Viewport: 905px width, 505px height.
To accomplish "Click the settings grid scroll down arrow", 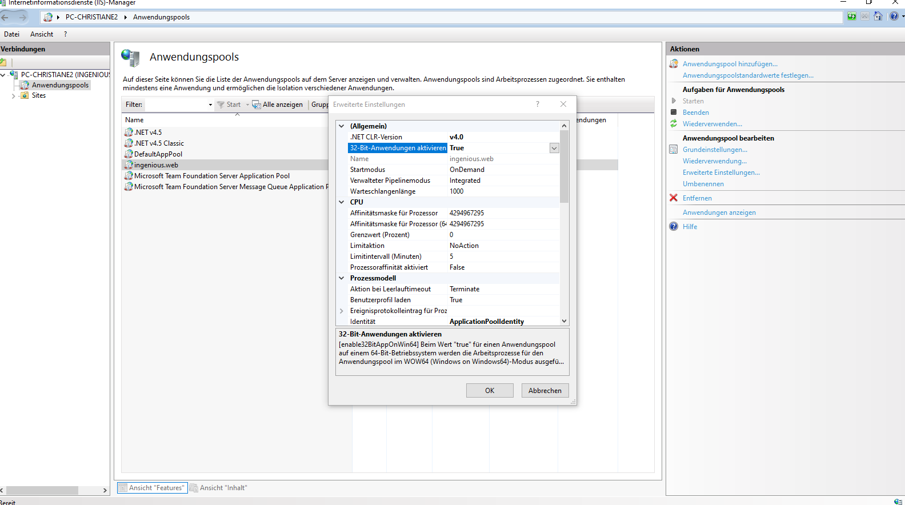I will tap(564, 321).
